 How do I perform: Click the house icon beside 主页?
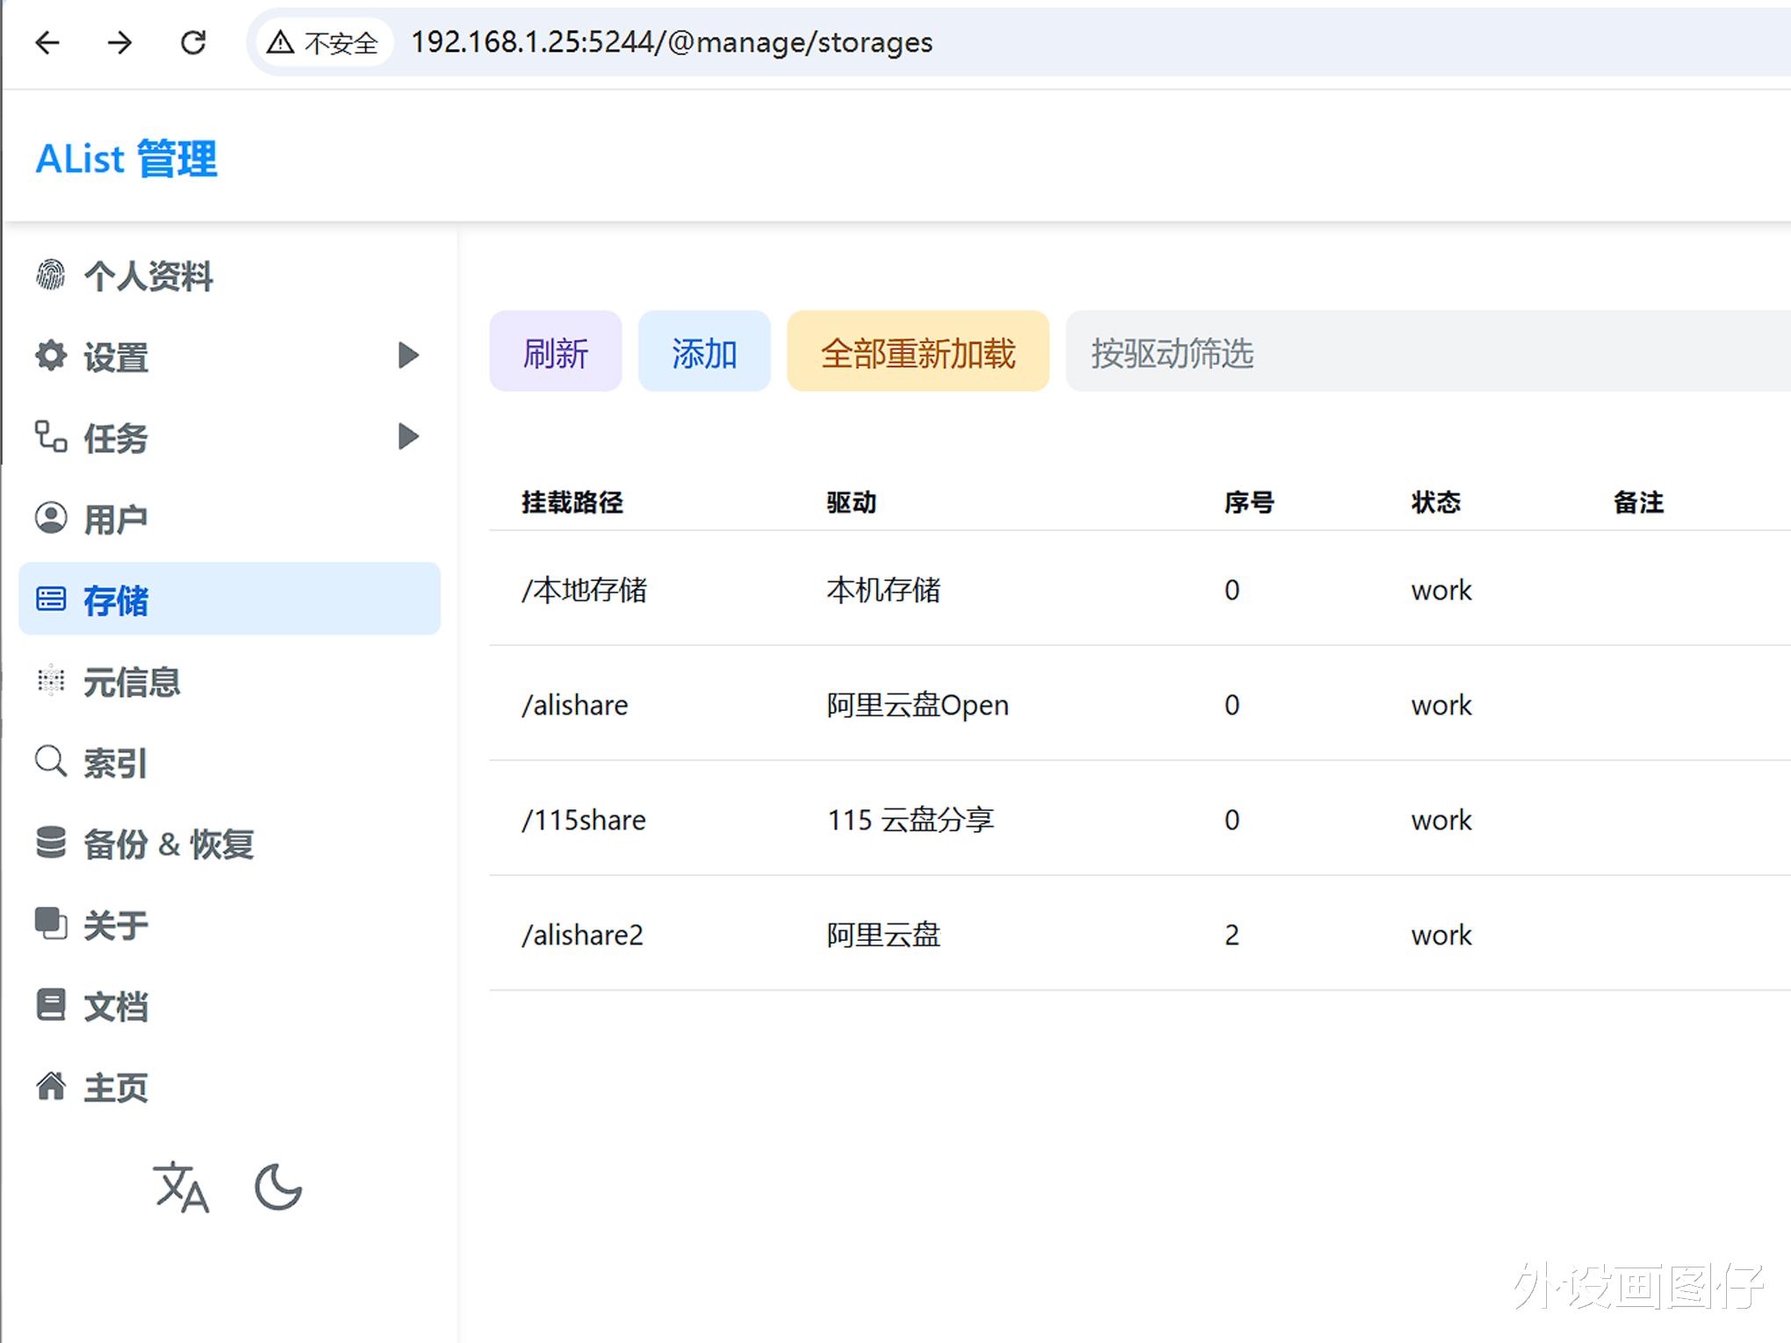[51, 1087]
